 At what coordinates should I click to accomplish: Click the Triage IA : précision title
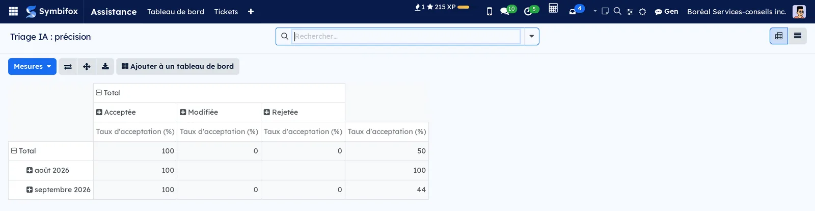click(50, 37)
